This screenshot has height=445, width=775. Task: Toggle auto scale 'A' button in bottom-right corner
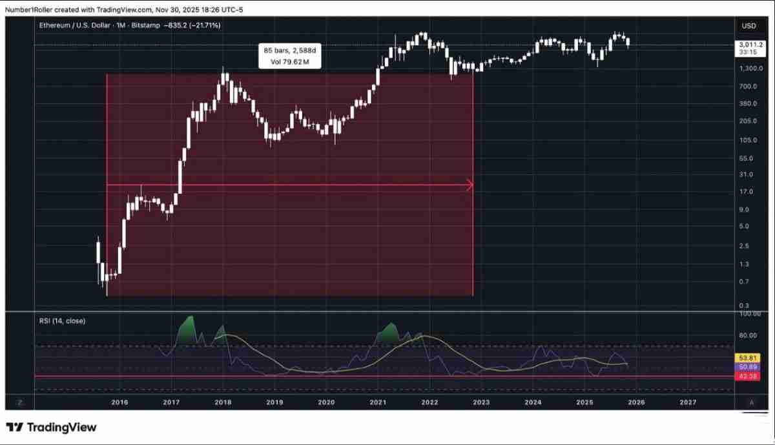751,402
